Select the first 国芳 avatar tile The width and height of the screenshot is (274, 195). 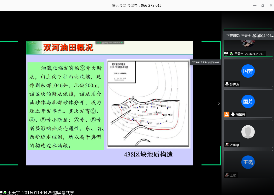[x=248, y=71]
